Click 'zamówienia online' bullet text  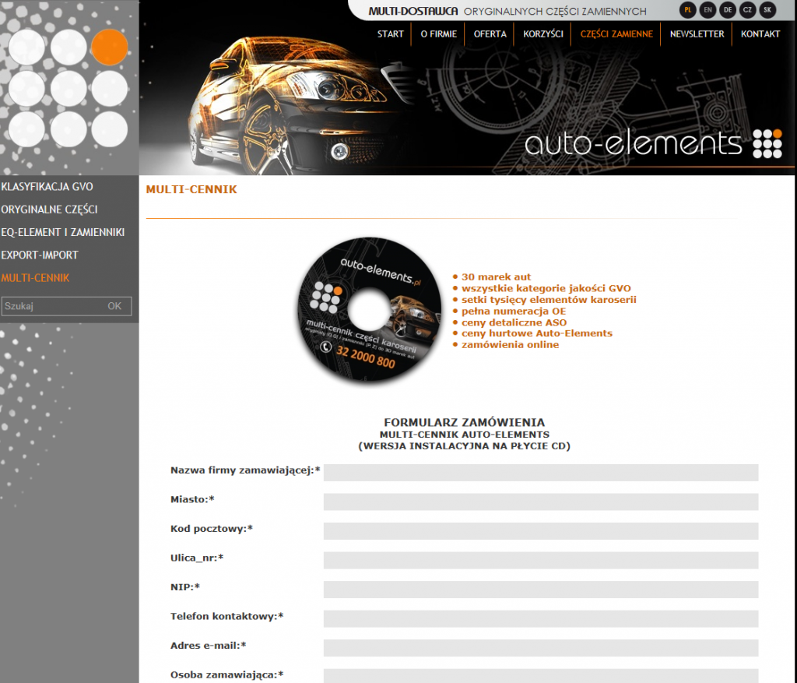[511, 345]
